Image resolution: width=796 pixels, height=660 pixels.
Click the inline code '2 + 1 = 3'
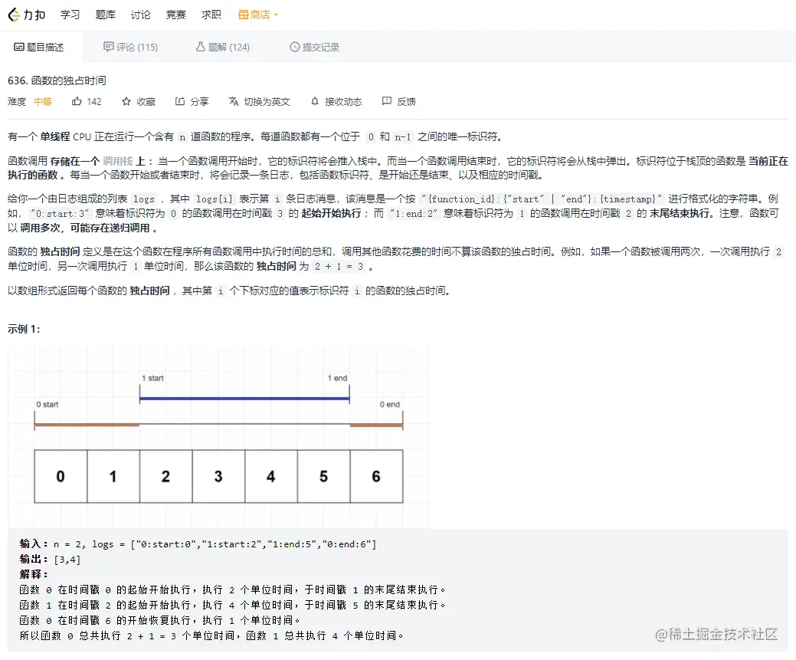339,267
